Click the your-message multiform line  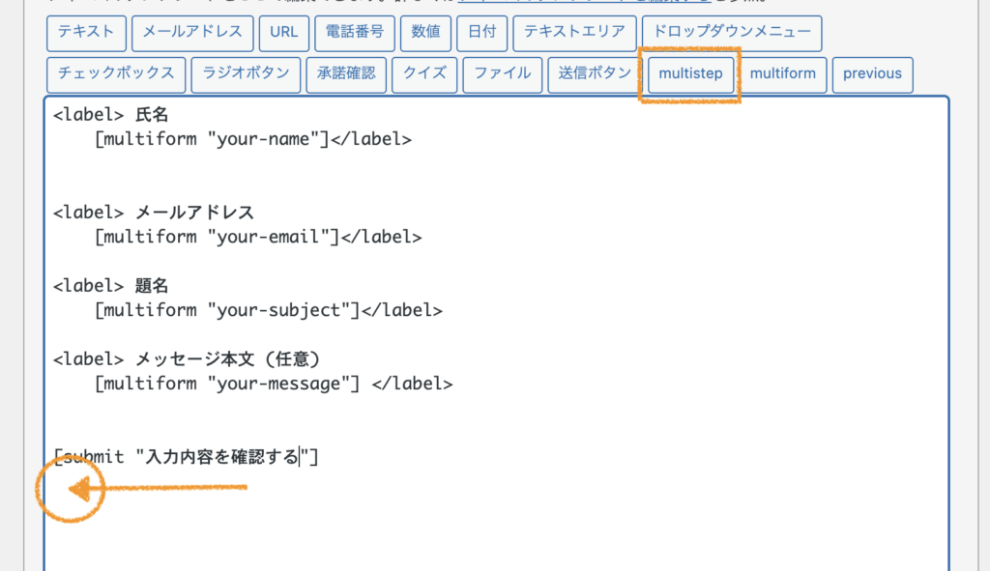274,384
